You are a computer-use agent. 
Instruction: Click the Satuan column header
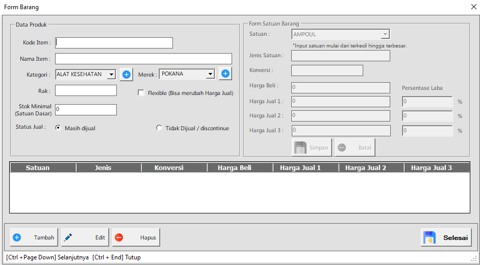[x=38, y=167]
